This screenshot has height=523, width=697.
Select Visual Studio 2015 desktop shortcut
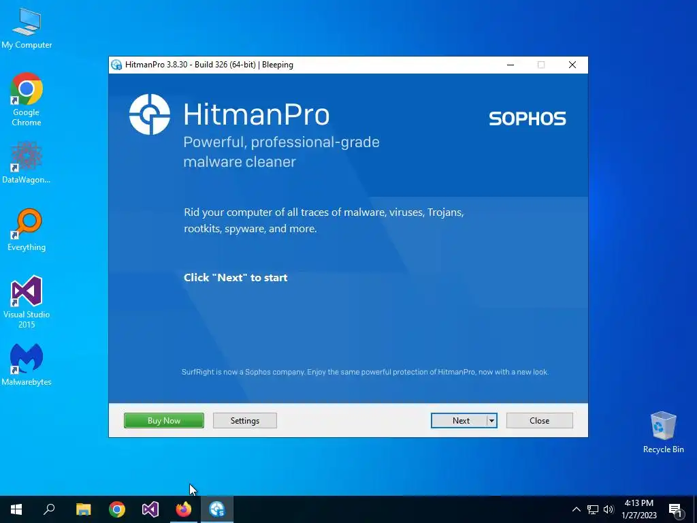[27, 302]
